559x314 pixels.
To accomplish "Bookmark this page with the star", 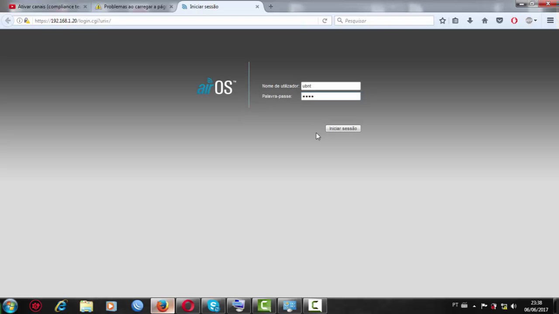I will [442, 20].
